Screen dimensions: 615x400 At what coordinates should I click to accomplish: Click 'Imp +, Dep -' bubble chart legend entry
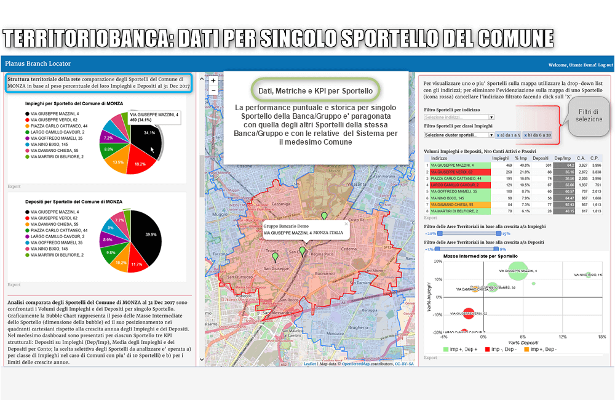(x=540, y=350)
